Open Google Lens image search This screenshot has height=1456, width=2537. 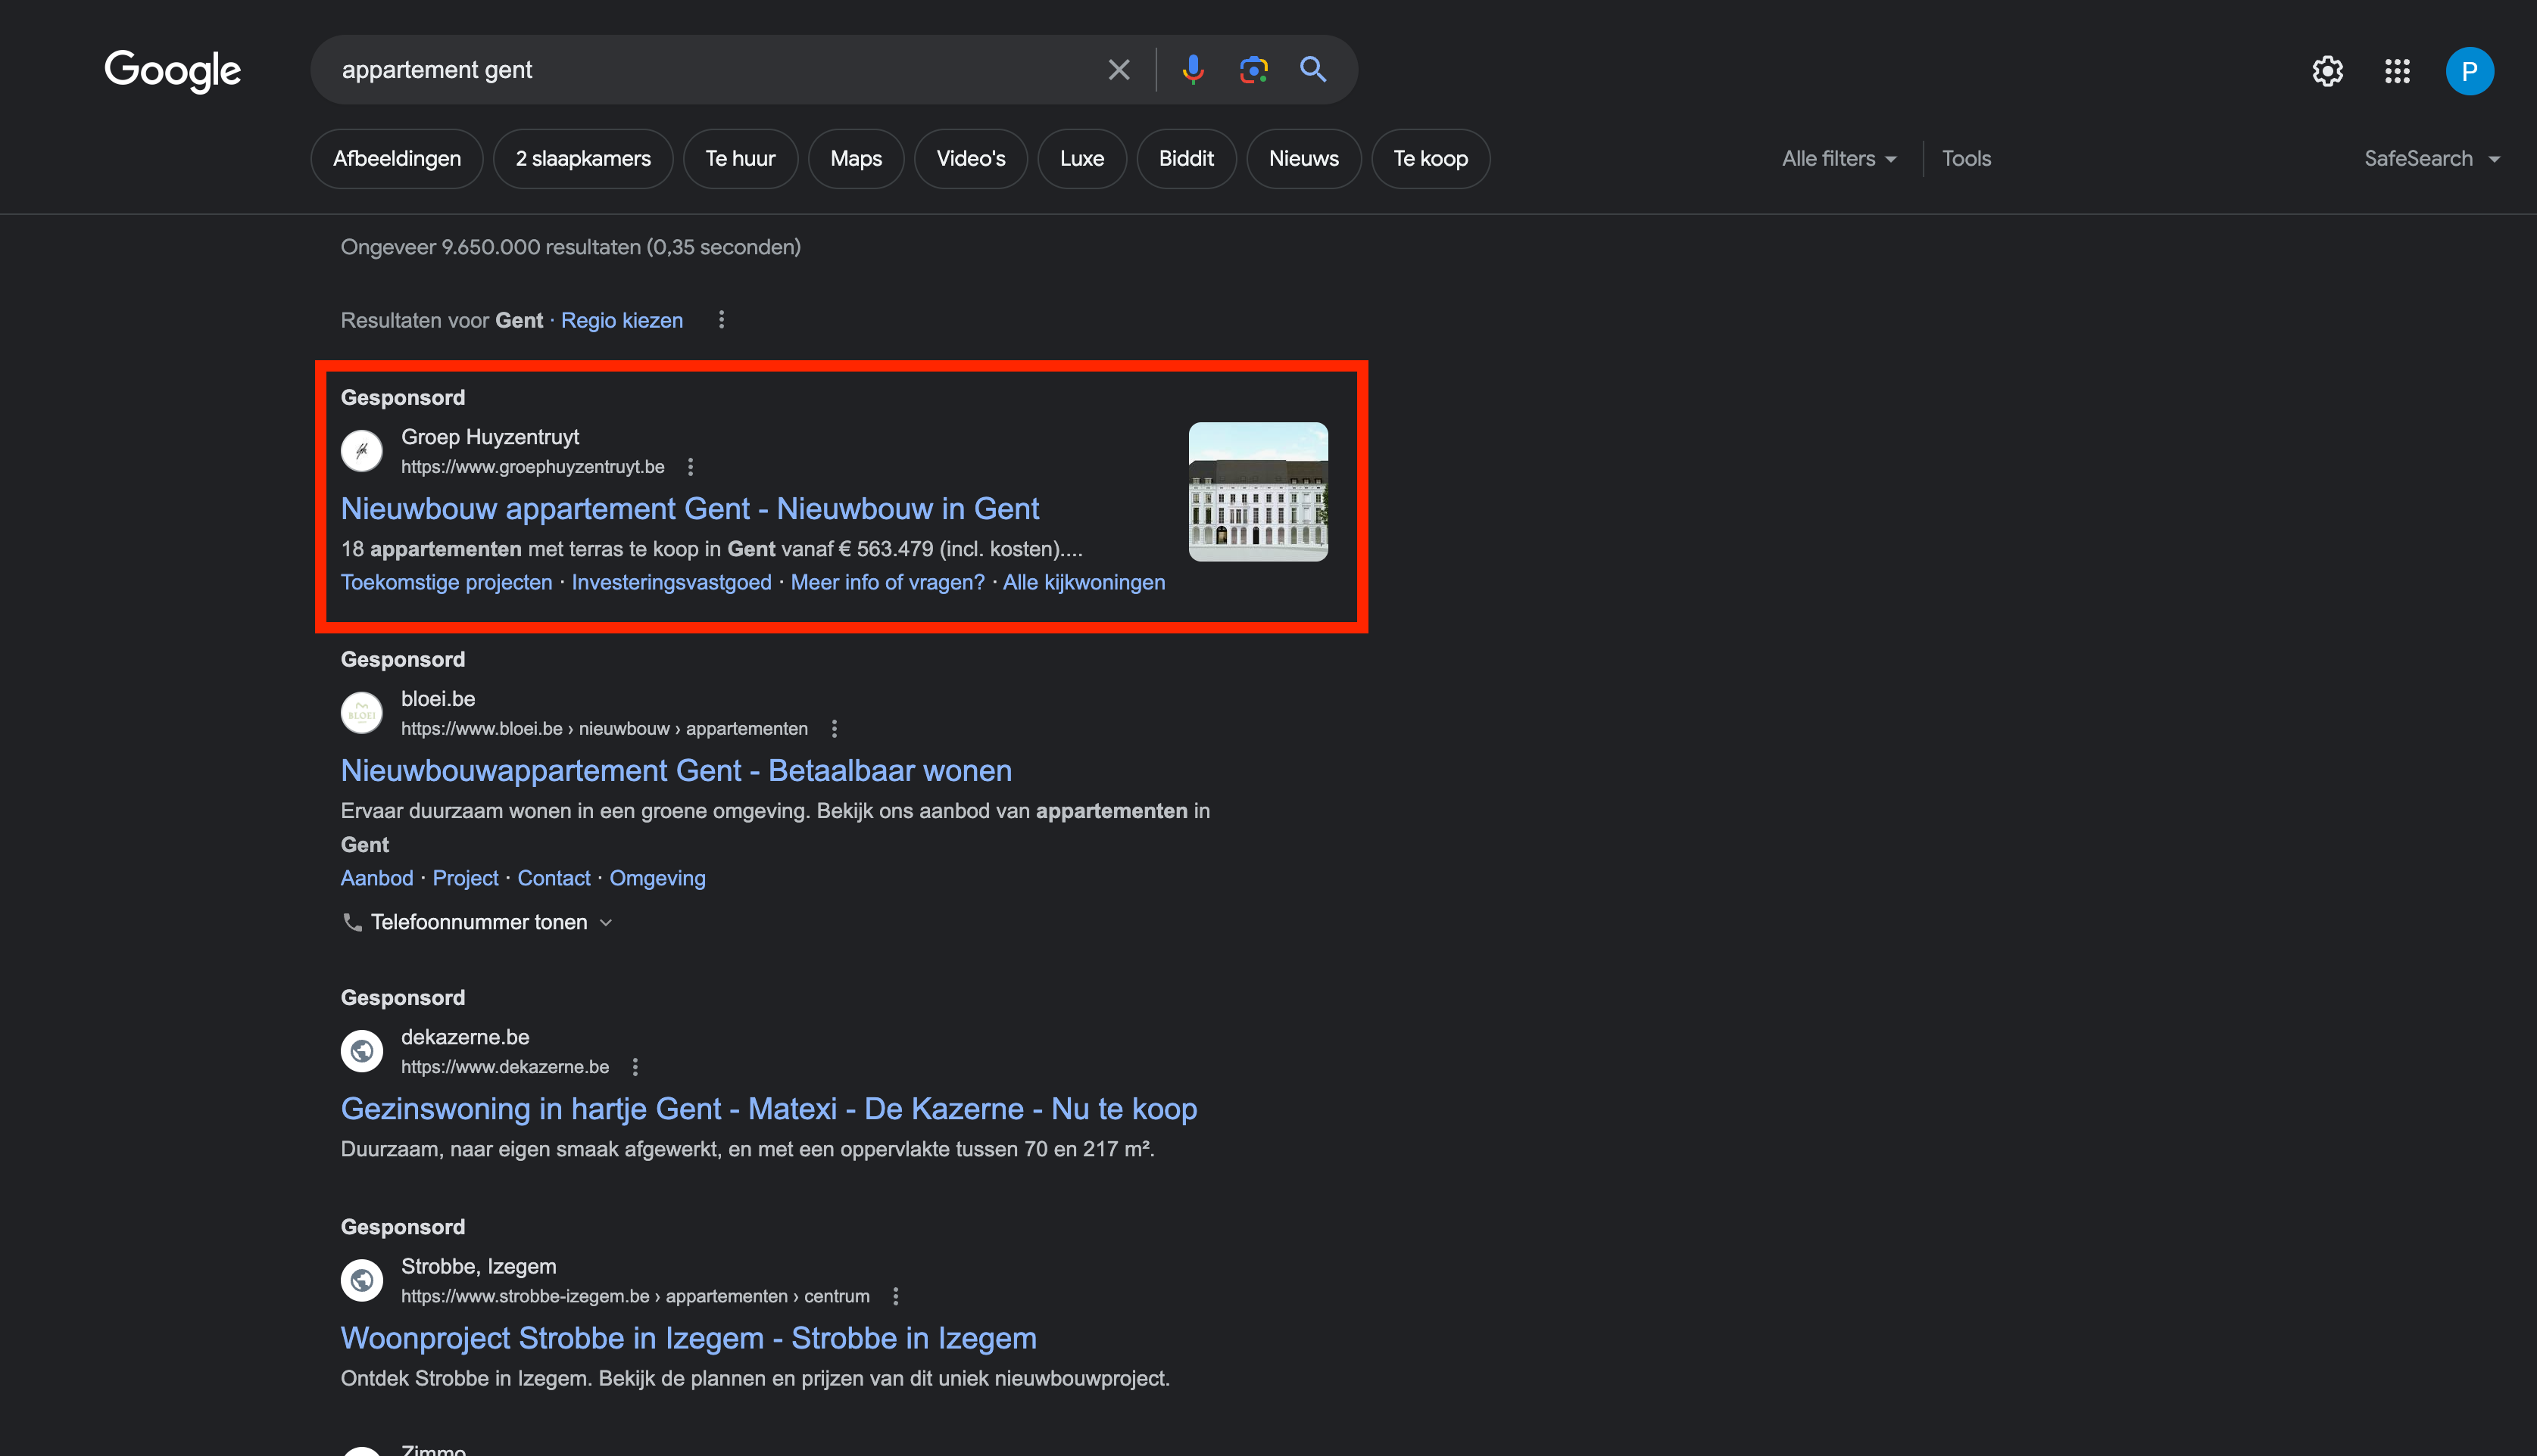tap(1253, 69)
